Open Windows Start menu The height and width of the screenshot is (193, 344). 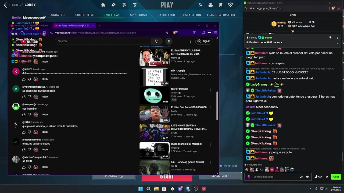pos(141,189)
